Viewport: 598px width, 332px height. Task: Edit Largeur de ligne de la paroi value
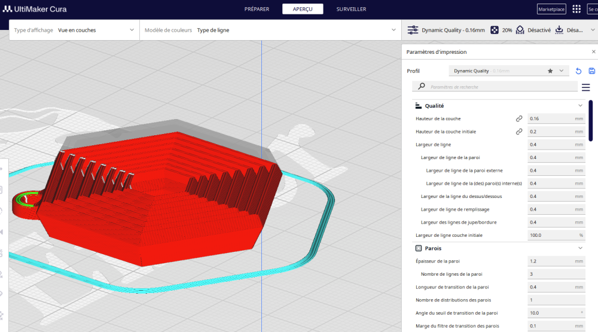click(556, 157)
